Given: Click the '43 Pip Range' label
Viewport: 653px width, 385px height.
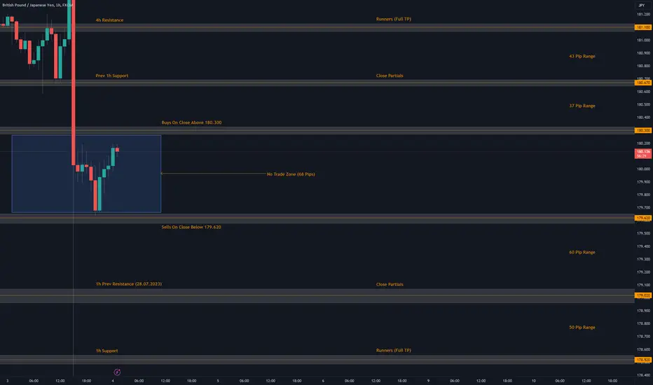Looking at the screenshot, I should pyautogui.click(x=582, y=56).
